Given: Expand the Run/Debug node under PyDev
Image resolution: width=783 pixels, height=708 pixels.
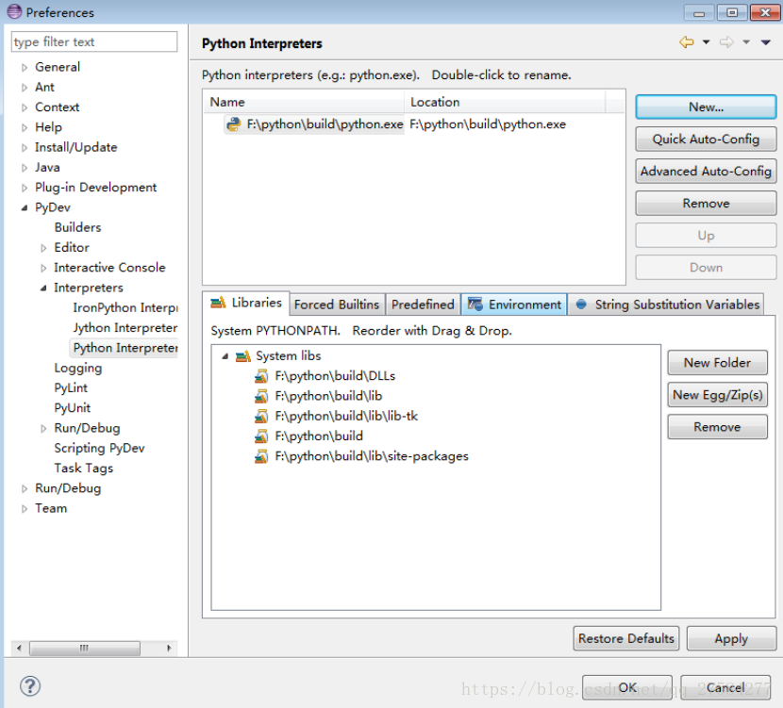Looking at the screenshot, I should (x=43, y=429).
